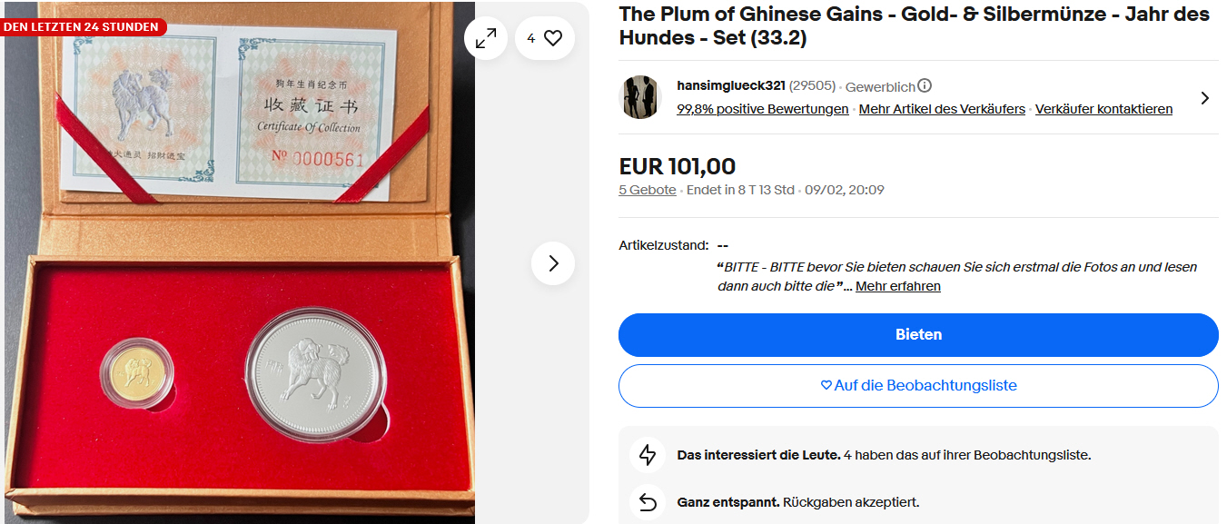Click the lightning bolt interest icon

pos(648,455)
